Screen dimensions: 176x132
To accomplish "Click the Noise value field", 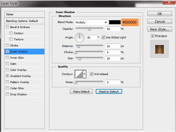I will [113, 82].
